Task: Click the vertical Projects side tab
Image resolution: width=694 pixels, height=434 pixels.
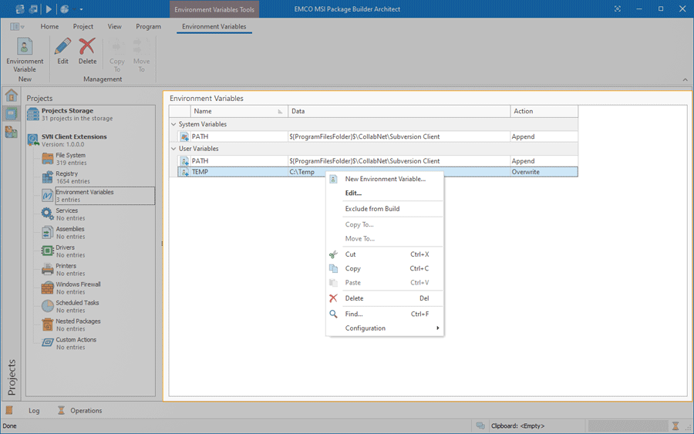Action: [x=12, y=378]
